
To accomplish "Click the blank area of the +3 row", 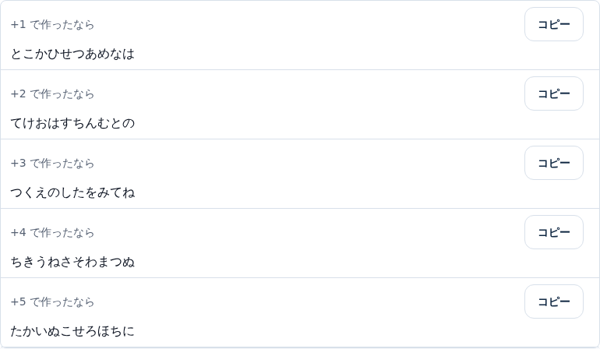I will (306, 174).
